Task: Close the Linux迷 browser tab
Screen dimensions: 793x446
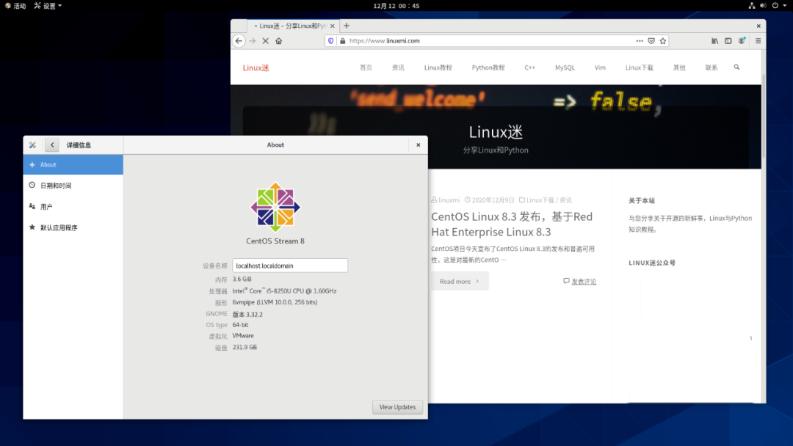Action: click(x=333, y=26)
